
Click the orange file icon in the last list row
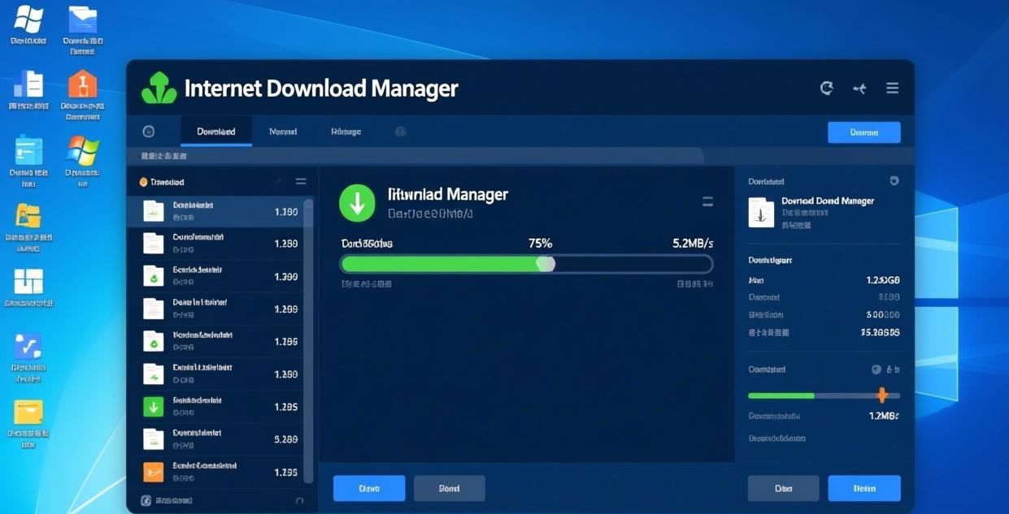(x=154, y=471)
